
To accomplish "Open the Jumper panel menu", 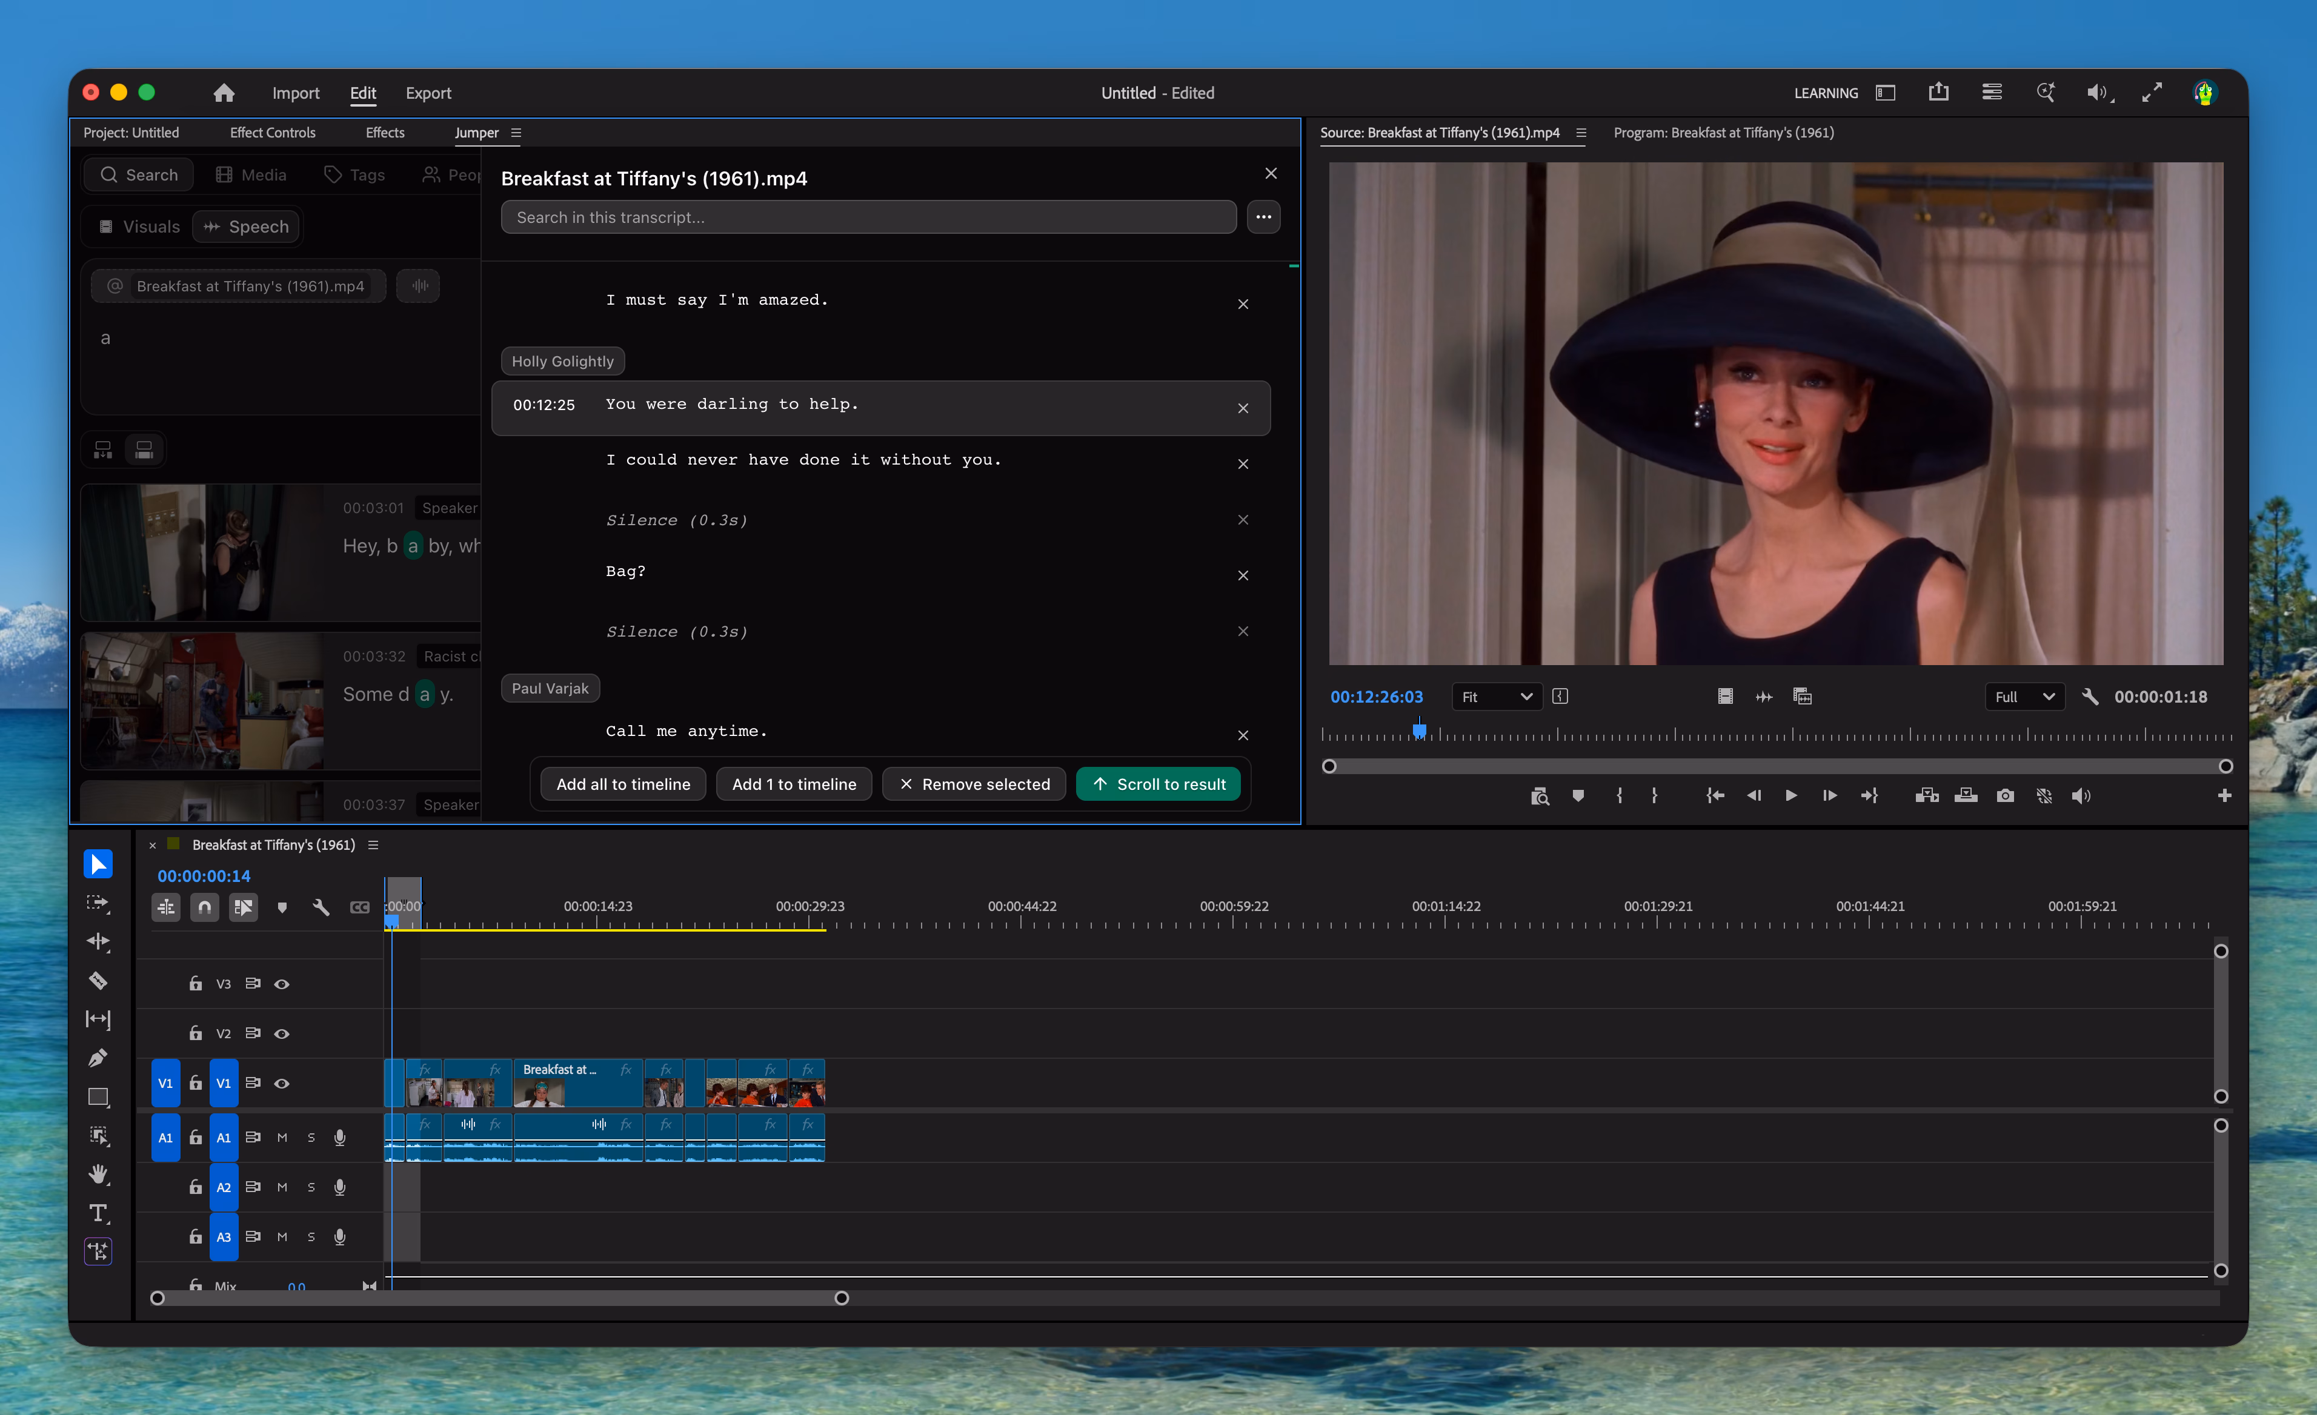I will 516,133.
